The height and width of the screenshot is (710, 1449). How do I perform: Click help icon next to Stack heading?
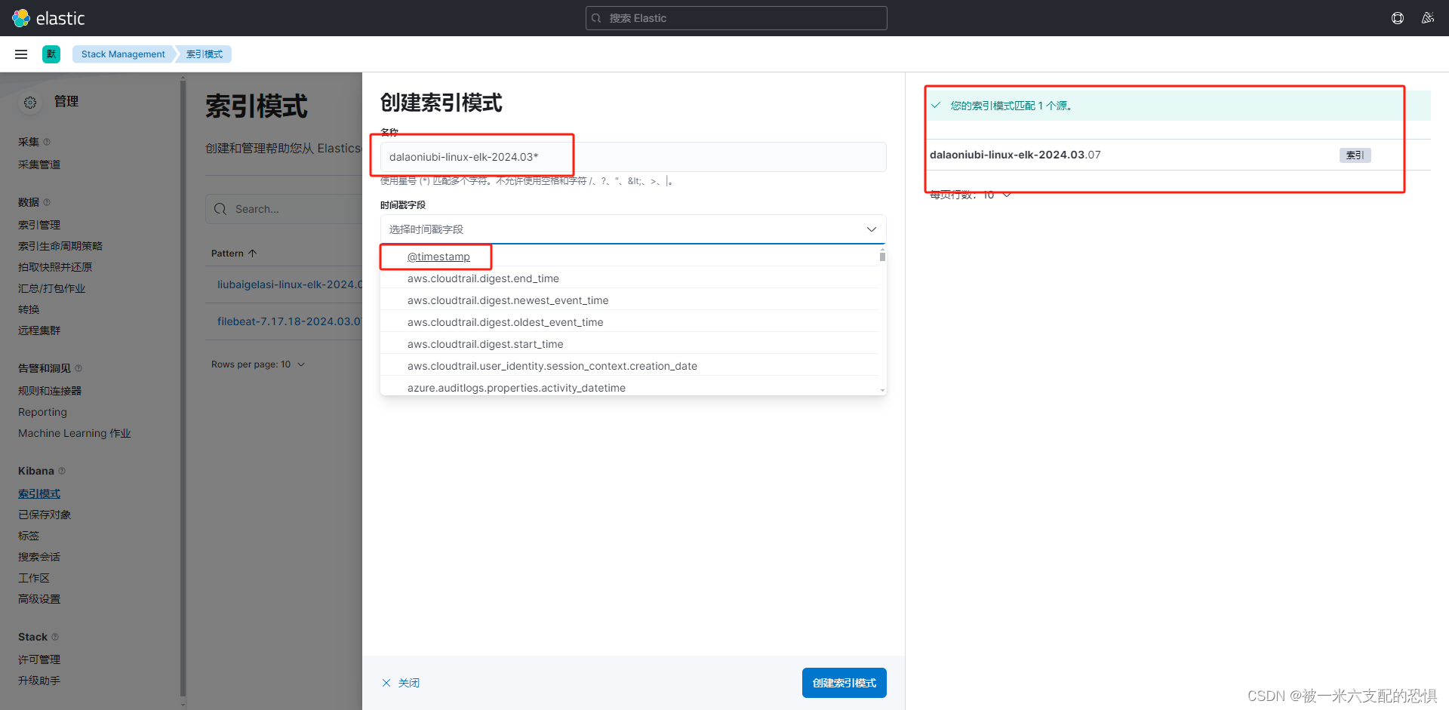click(x=55, y=637)
